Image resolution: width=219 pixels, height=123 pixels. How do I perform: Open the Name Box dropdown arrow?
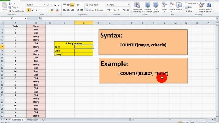coord(26,18)
